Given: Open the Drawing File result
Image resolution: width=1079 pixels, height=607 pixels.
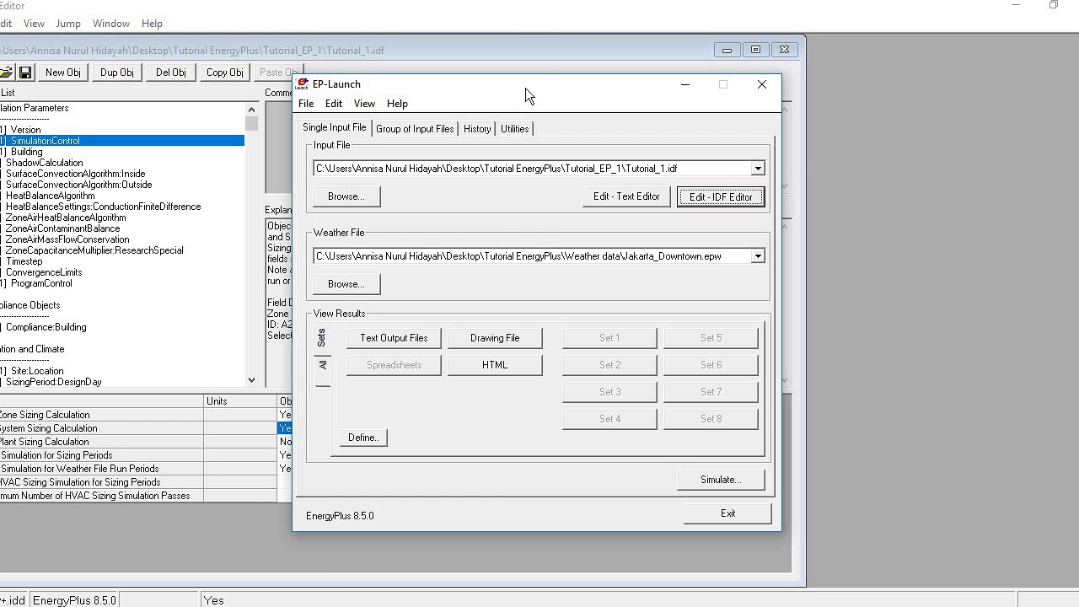Looking at the screenshot, I should (x=495, y=338).
